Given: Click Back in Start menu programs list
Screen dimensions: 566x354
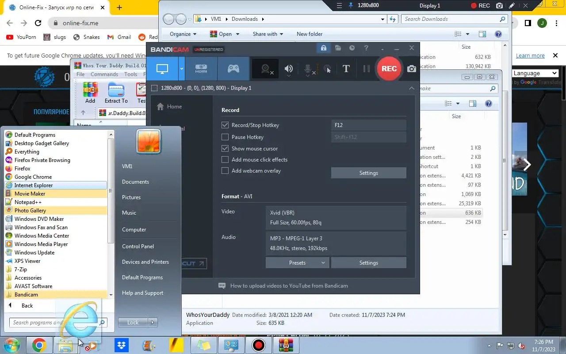Looking at the screenshot, I should coord(27,306).
